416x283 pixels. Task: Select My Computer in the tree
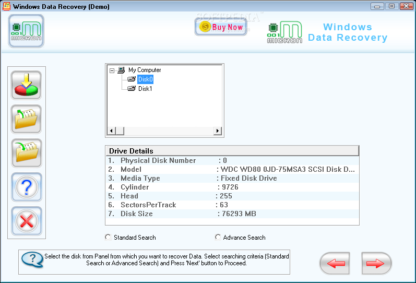[x=145, y=70]
